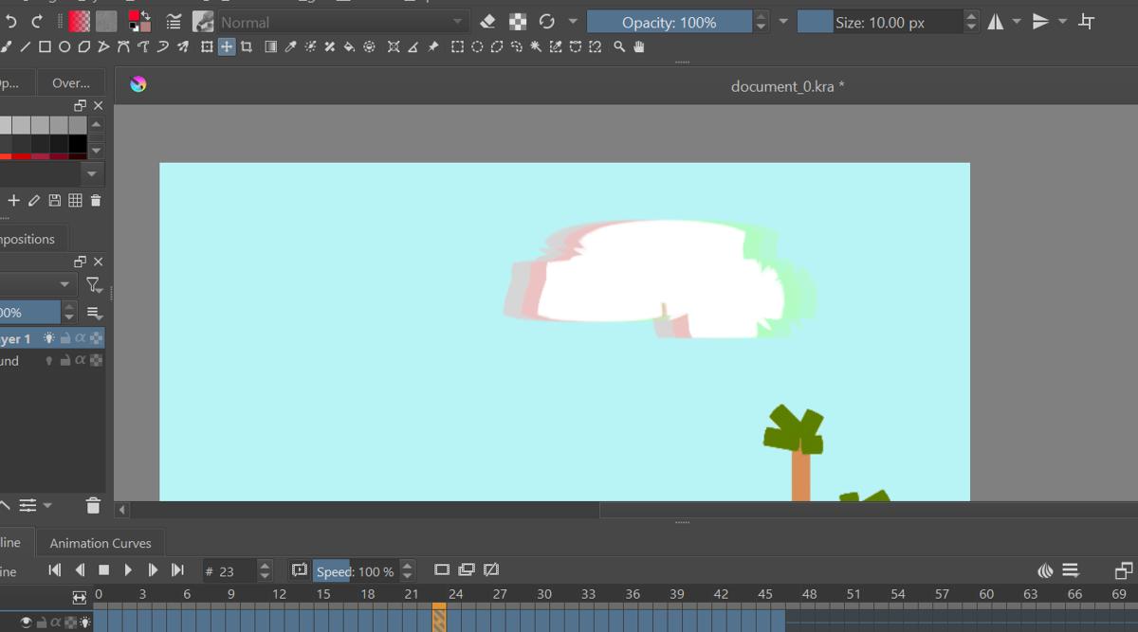Select the Rectangular Selection tool
1138x632 pixels.
(x=456, y=45)
